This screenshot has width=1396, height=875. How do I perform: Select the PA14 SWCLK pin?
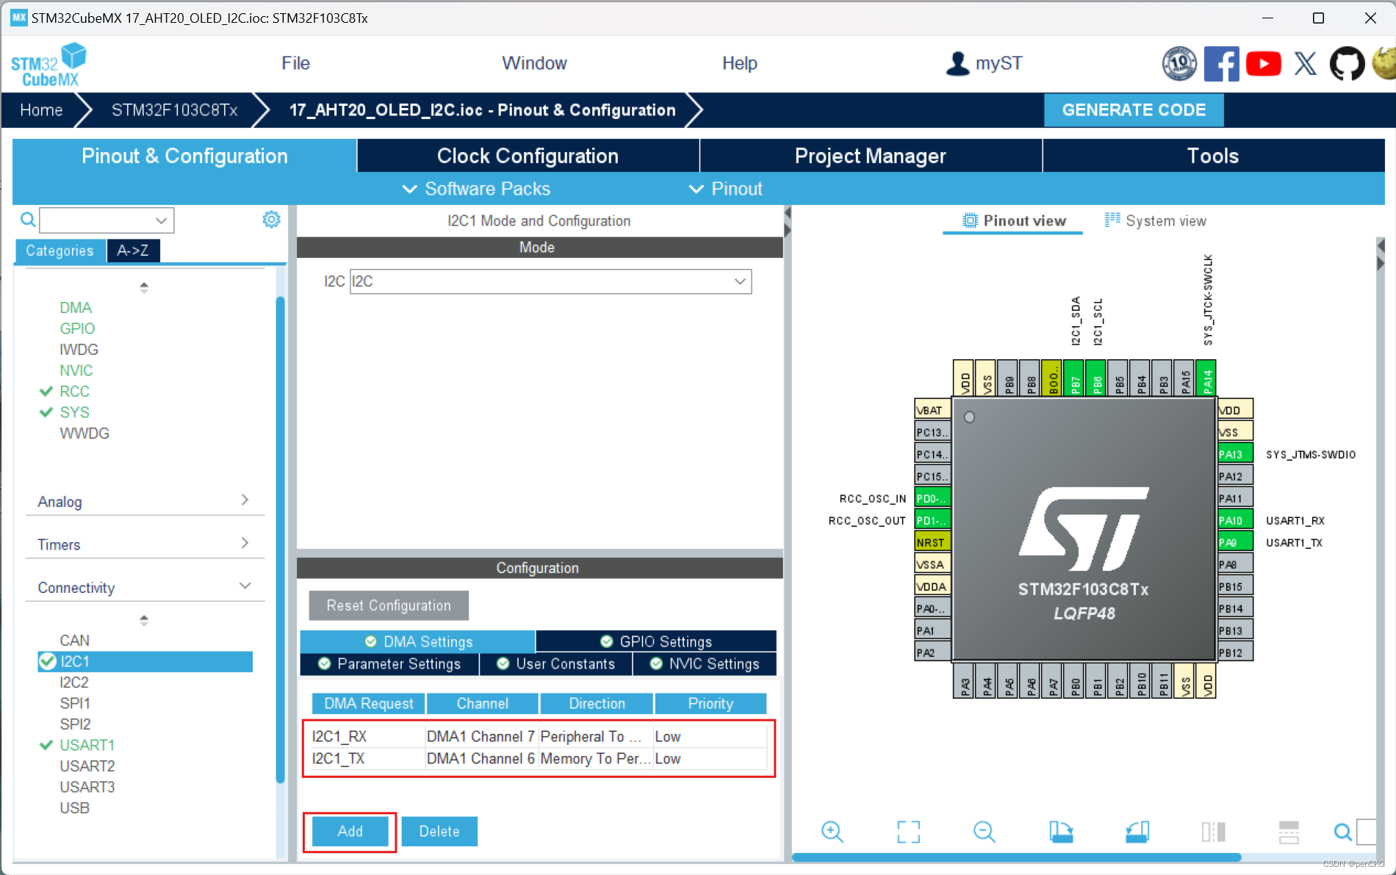click(1206, 378)
